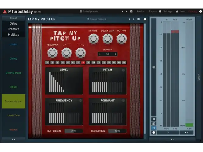Toggle PITCH panel enable button
Screen dimensions: 203x152
point(123,70)
